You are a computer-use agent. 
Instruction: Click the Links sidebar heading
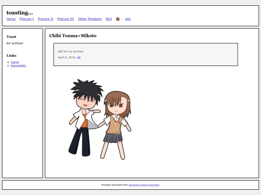pyautogui.click(x=12, y=55)
